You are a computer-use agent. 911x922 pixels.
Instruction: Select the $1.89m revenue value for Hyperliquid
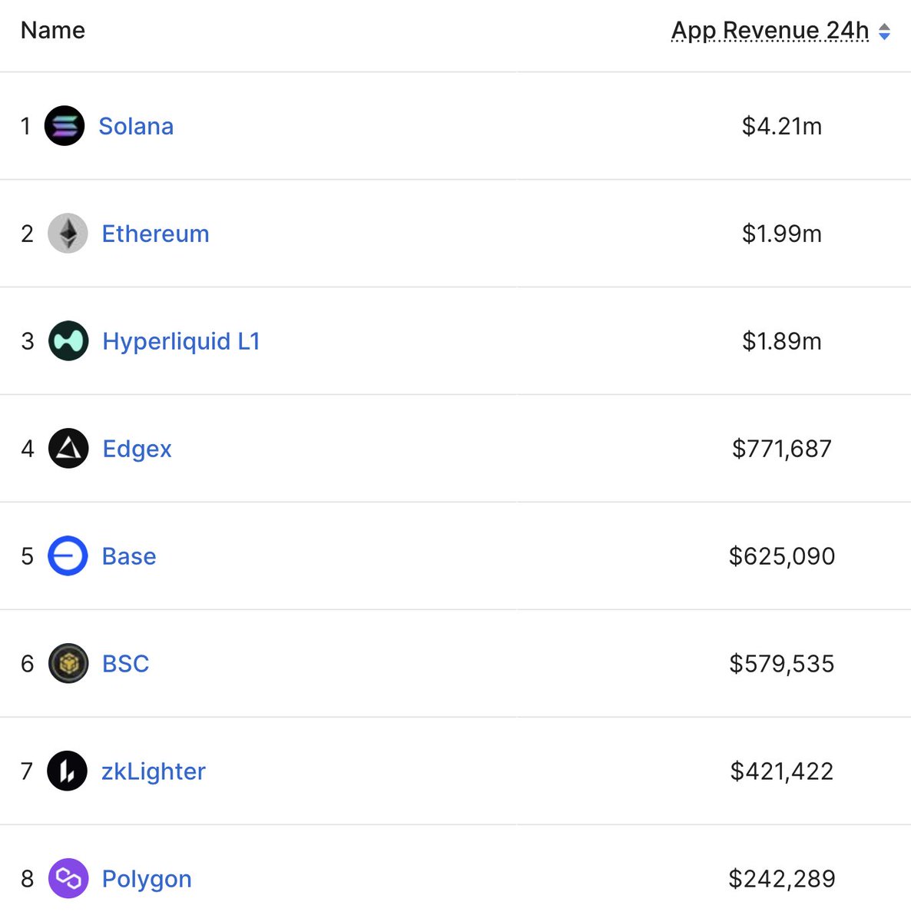click(x=782, y=341)
